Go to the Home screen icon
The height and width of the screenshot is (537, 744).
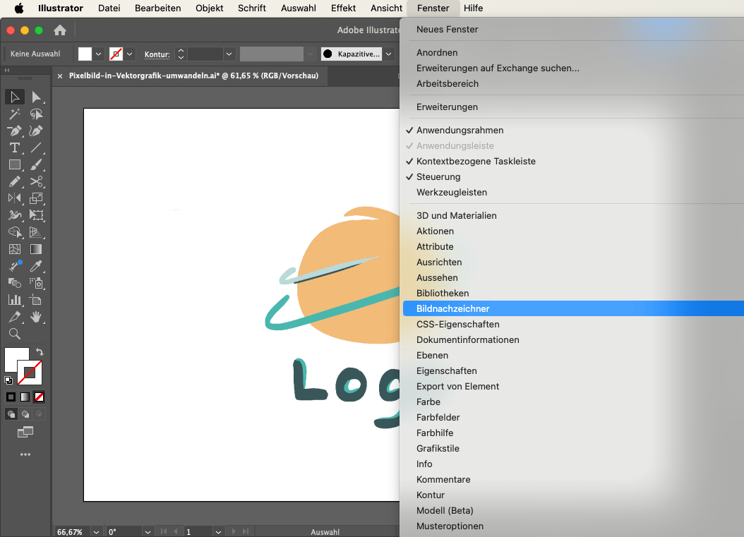coord(60,30)
